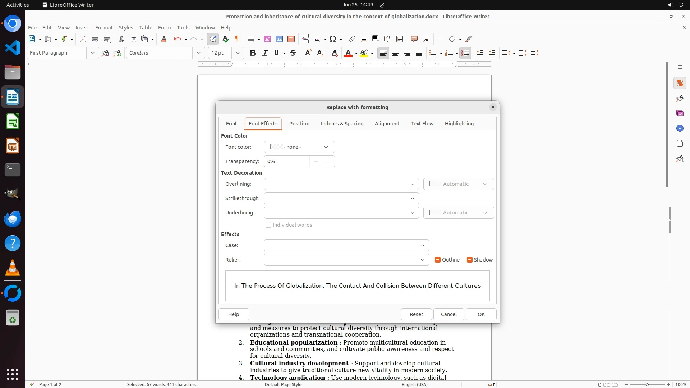Screen dimensions: 690x388
Task: Switch to the Highlighting tab
Action: click(x=459, y=124)
